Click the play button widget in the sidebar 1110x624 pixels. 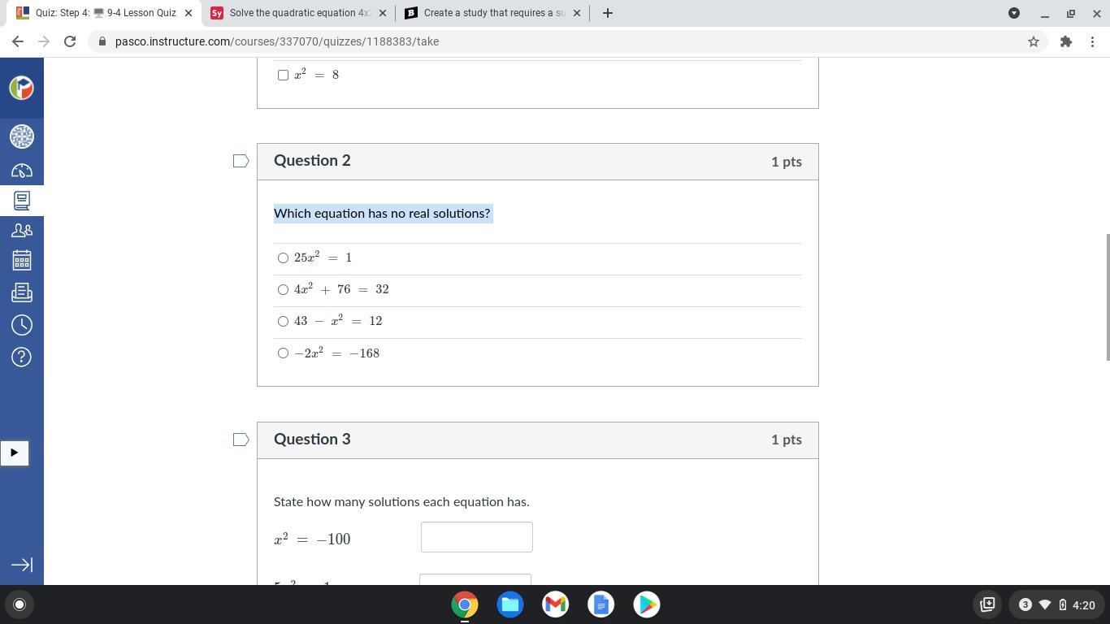(14, 453)
